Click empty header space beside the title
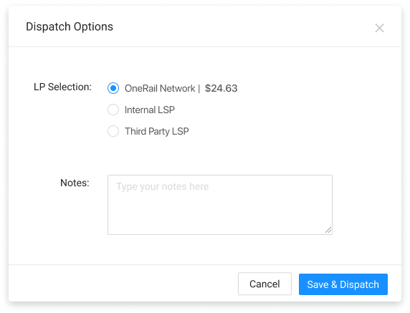Image resolution: width=410 pixels, height=313 pixels. (x=243, y=27)
